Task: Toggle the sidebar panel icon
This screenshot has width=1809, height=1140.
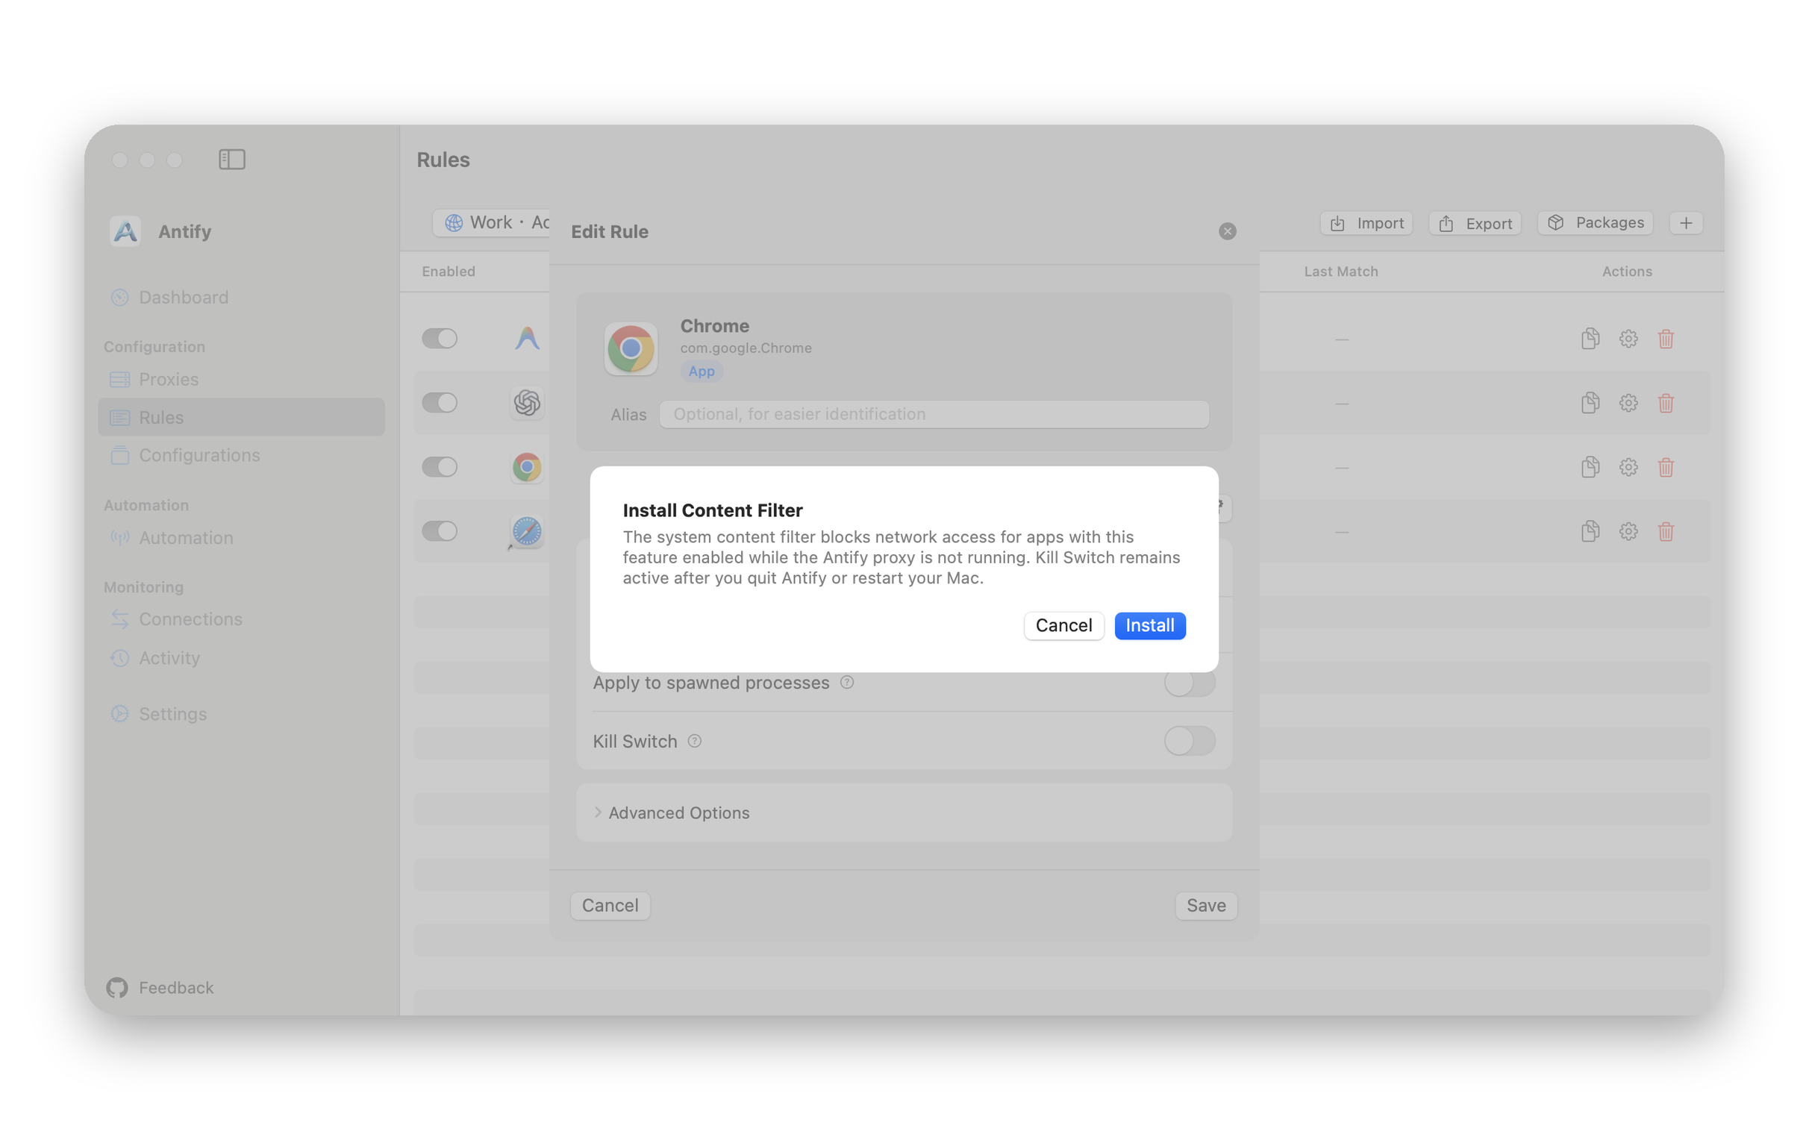Action: point(232,159)
